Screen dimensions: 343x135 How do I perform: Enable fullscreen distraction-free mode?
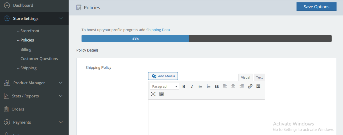pos(153,94)
